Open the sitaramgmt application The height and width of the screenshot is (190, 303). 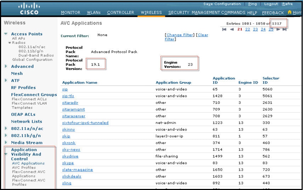pyautogui.click(x=73, y=109)
